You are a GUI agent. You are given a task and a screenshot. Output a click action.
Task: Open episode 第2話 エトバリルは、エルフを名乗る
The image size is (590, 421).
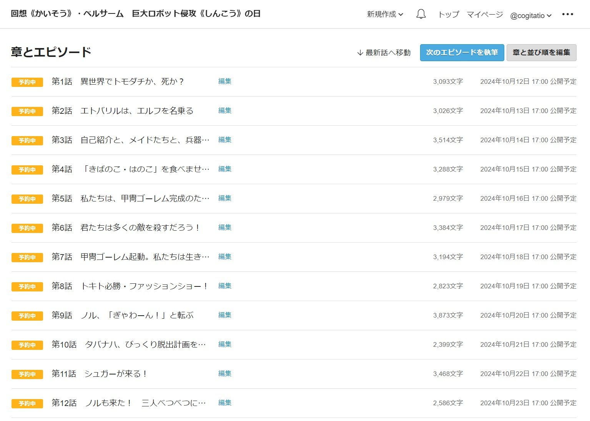click(x=123, y=111)
